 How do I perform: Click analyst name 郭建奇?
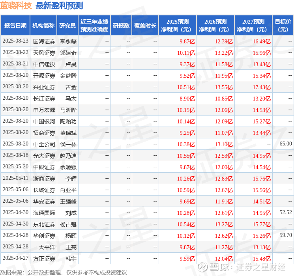pyautogui.click(x=68, y=53)
